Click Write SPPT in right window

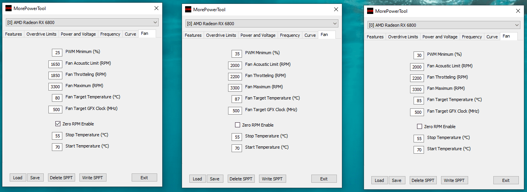tap(455, 180)
